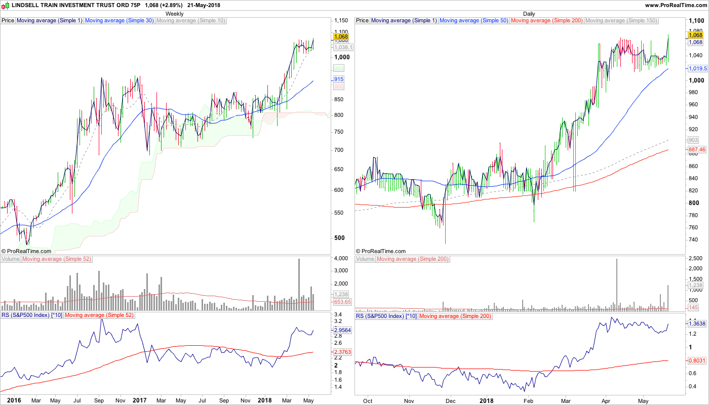Select Moving average (Simple 1) on Weekly chart
This screenshot has width=709, height=405.
pyautogui.click(x=50, y=21)
